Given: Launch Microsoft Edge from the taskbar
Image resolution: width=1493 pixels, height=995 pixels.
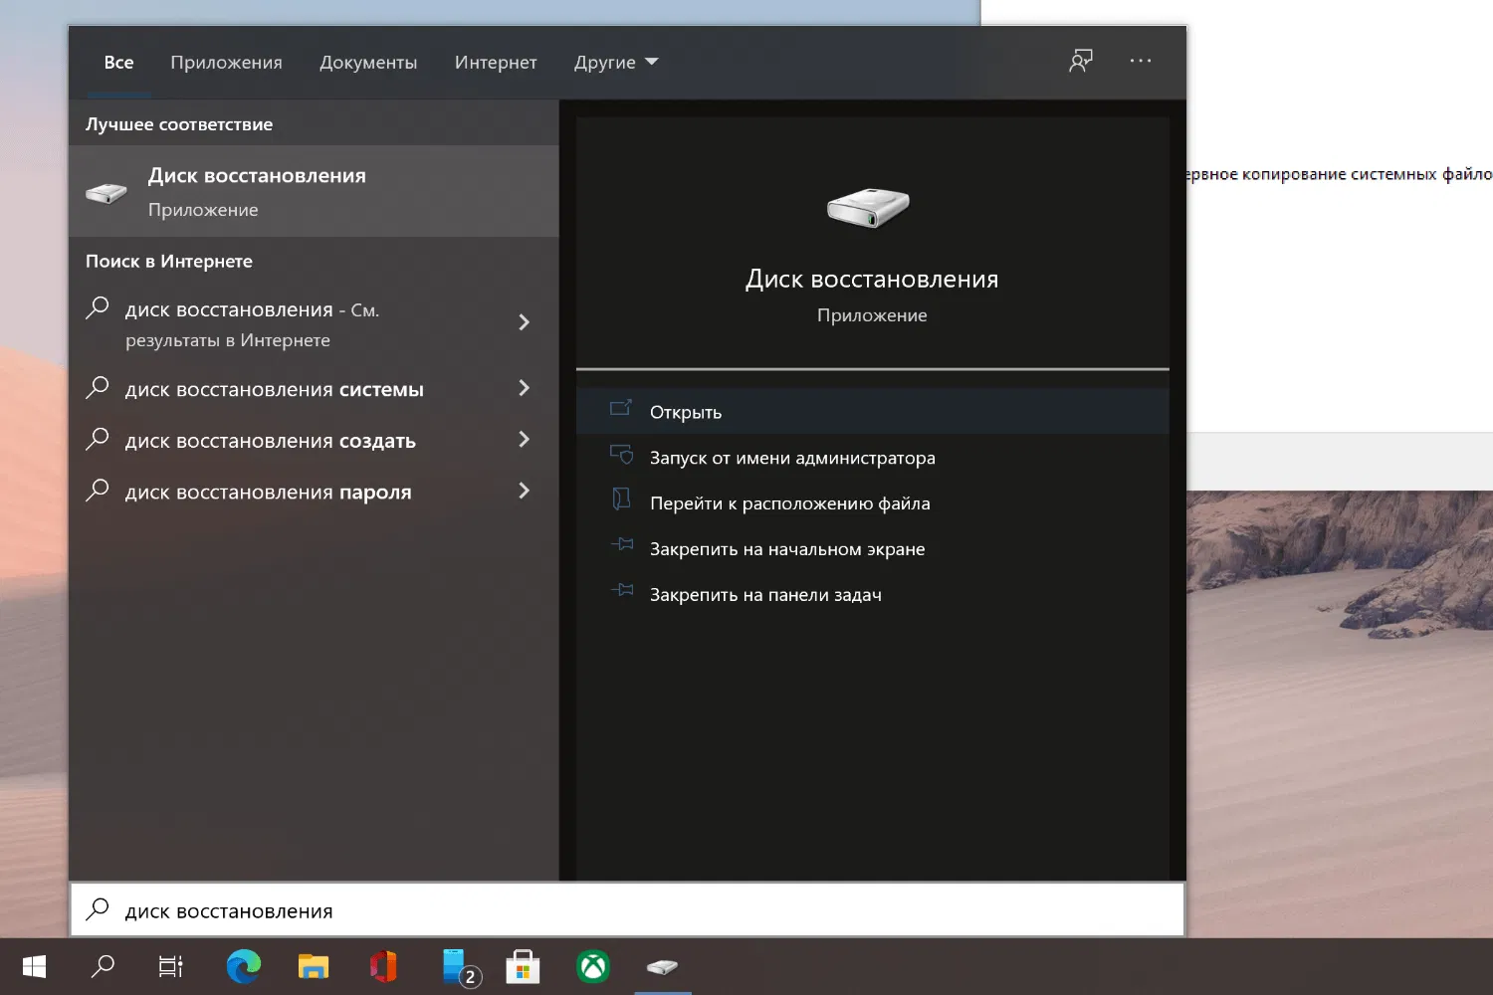Looking at the screenshot, I should 244,966.
